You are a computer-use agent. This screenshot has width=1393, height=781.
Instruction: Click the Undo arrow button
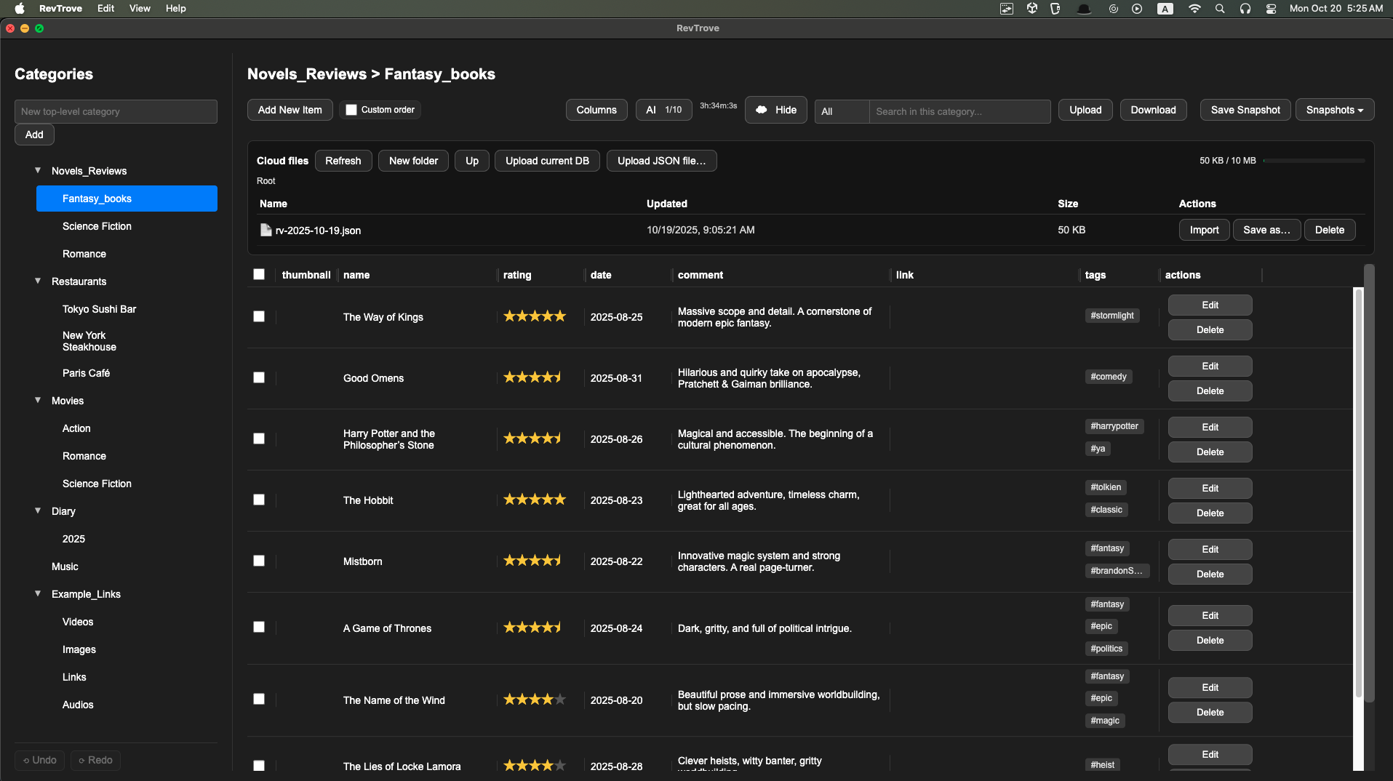pos(39,760)
